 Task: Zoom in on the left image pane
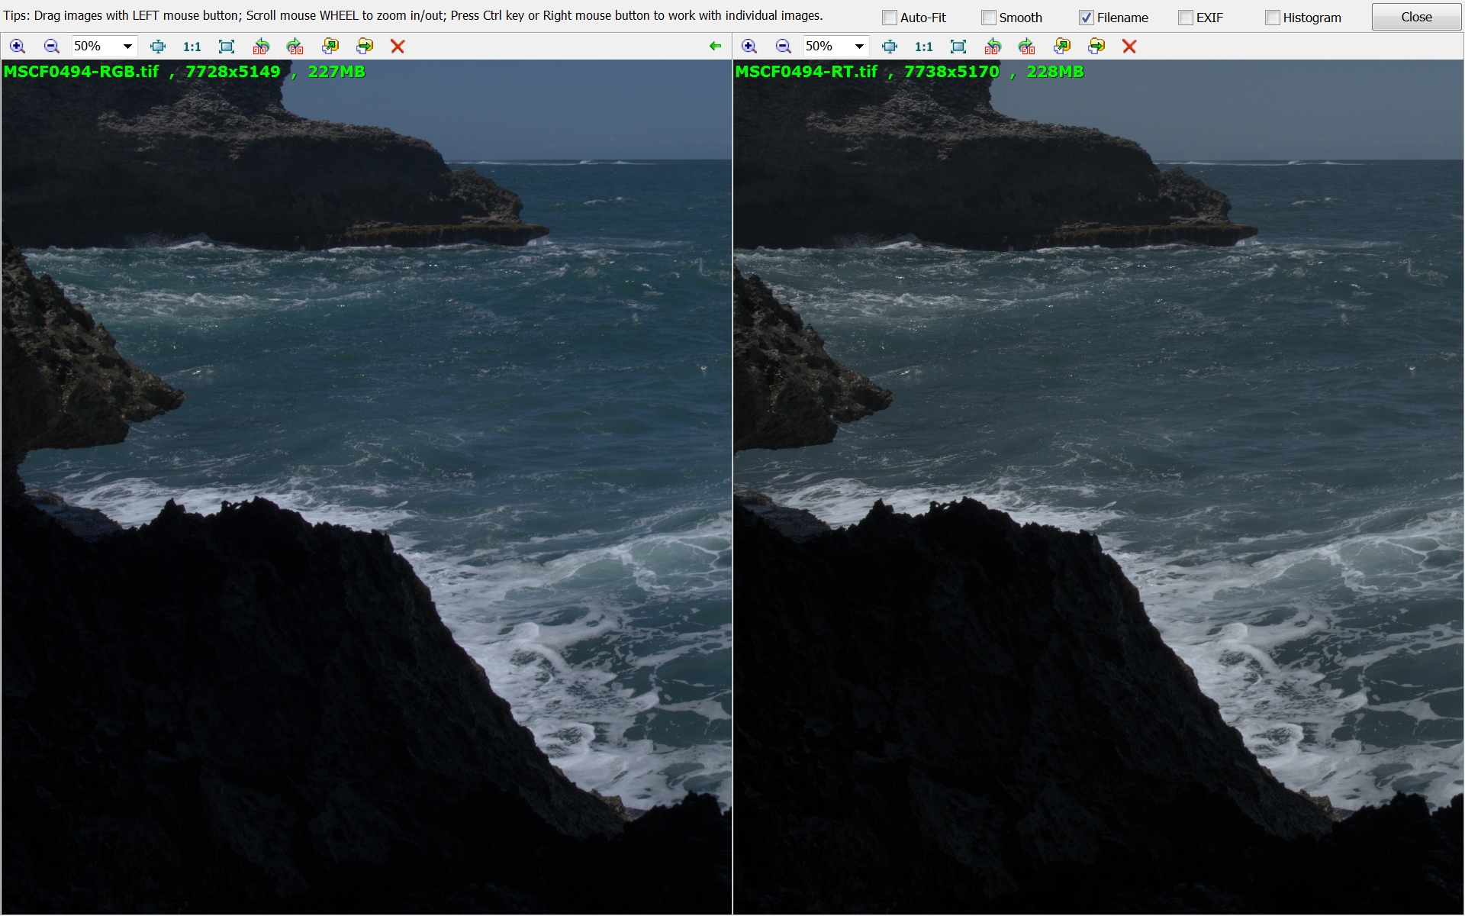click(x=17, y=47)
